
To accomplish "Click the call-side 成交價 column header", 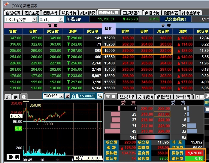I will [x=53, y=31].
